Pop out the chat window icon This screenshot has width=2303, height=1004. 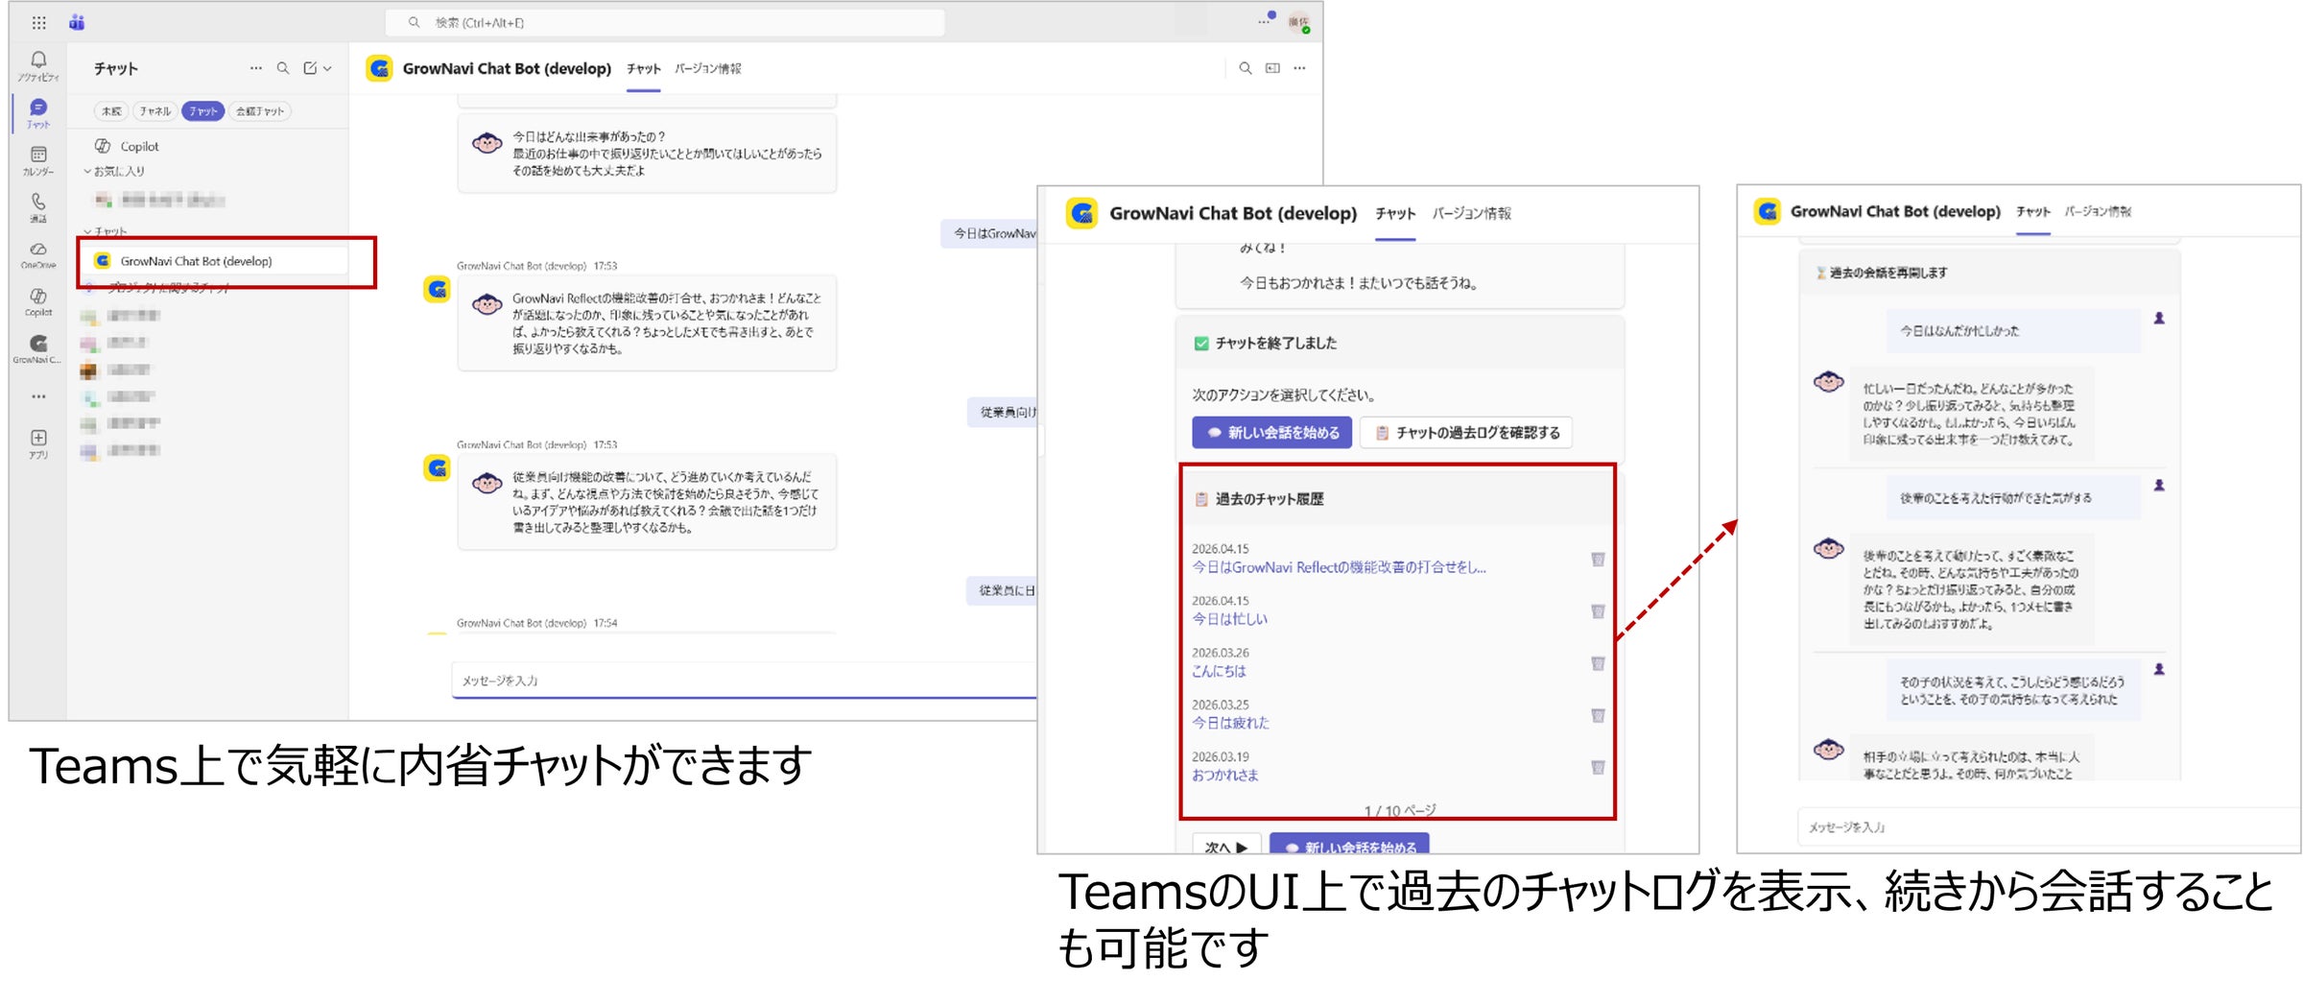[x=1272, y=68]
